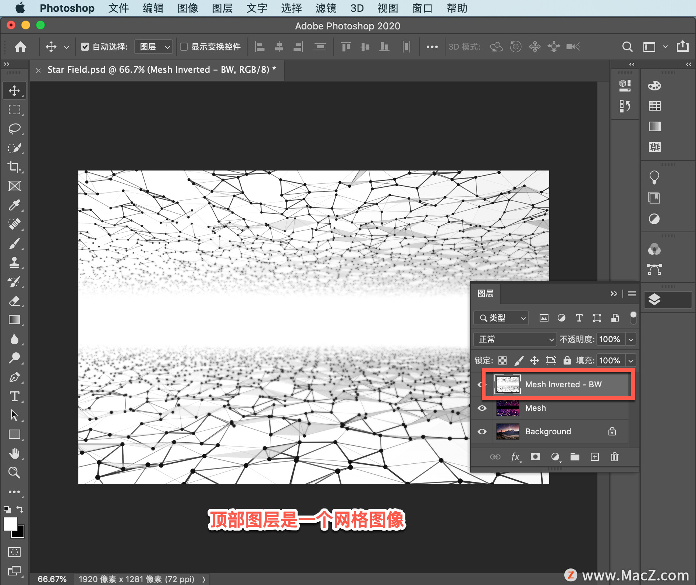The image size is (696, 585).
Task: Select the Horizontal Type tool
Action: pyautogui.click(x=14, y=396)
